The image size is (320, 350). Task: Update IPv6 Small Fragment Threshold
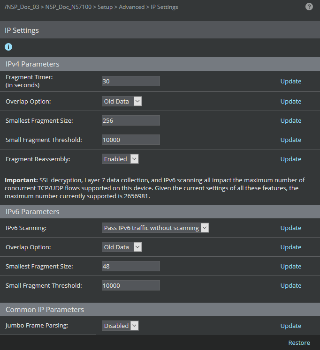(291, 285)
